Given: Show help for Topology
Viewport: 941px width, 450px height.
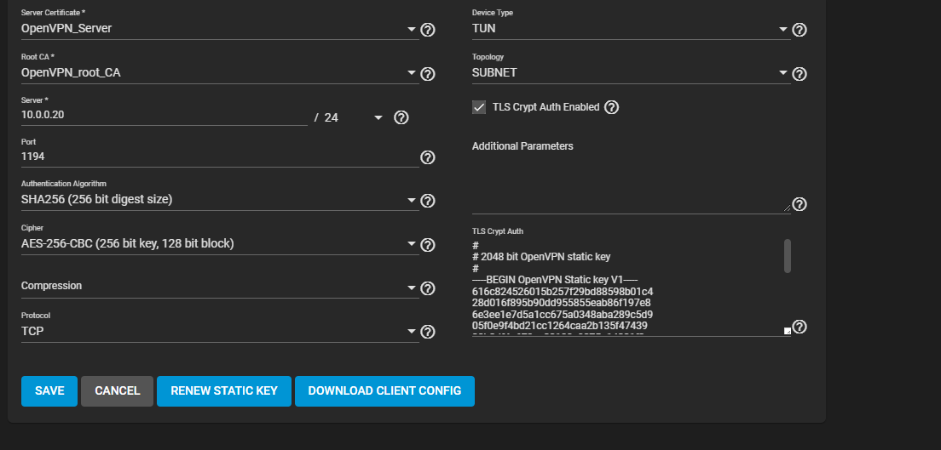Looking at the screenshot, I should pyautogui.click(x=800, y=74).
